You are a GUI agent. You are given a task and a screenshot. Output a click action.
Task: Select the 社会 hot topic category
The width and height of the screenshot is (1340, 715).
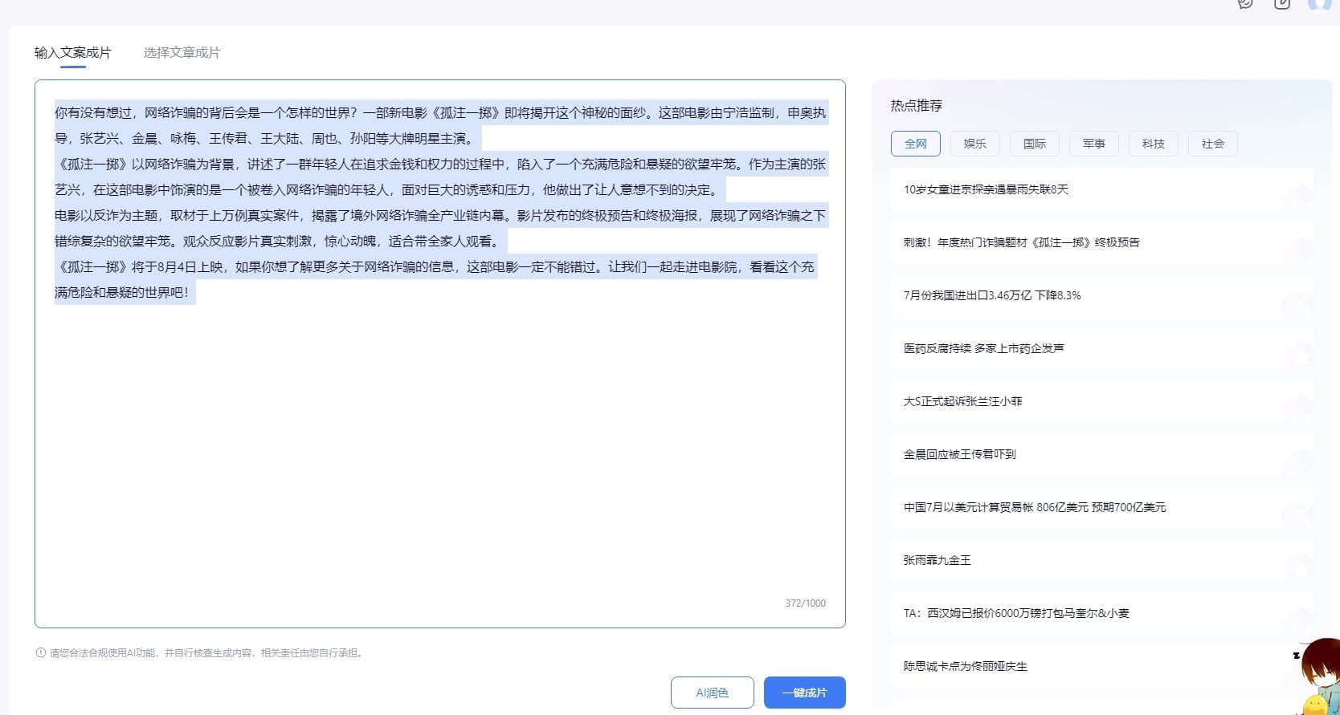[1213, 144]
